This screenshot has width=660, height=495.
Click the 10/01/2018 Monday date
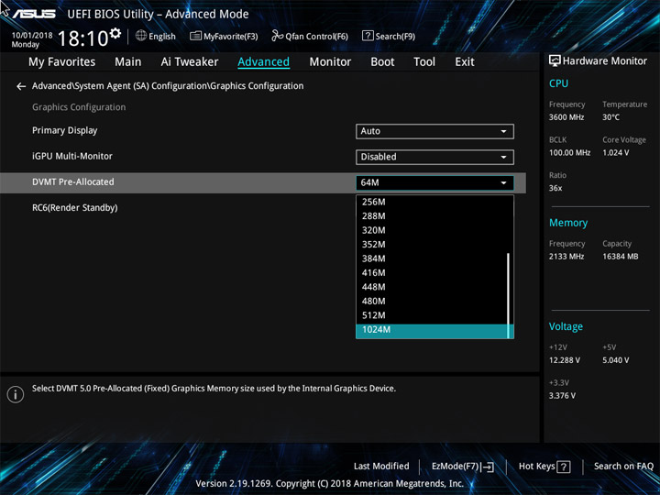(31, 40)
